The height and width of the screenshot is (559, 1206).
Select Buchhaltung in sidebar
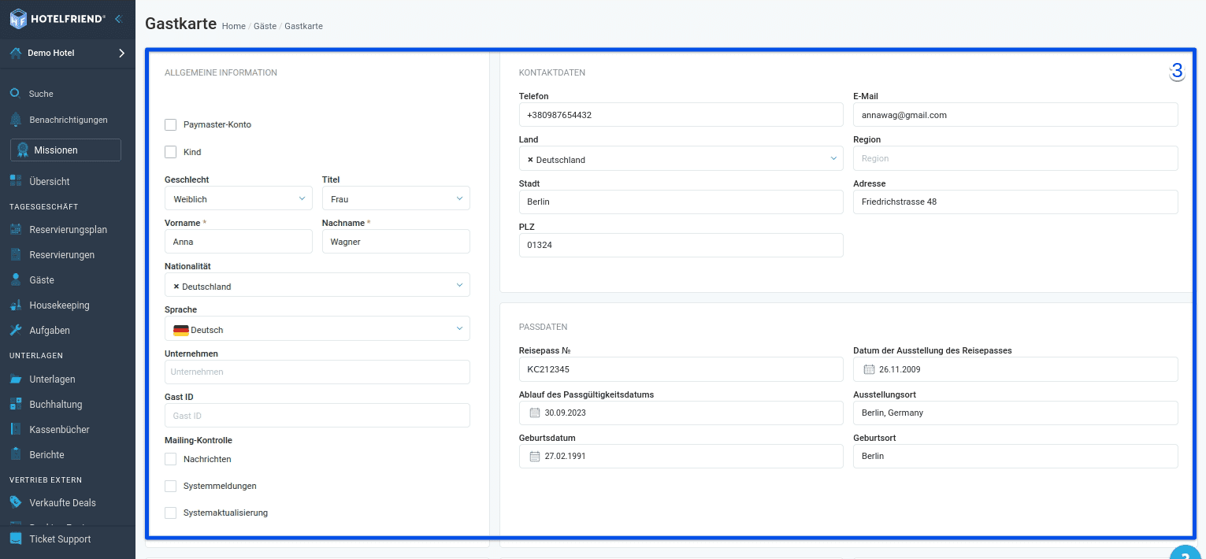(56, 405)
